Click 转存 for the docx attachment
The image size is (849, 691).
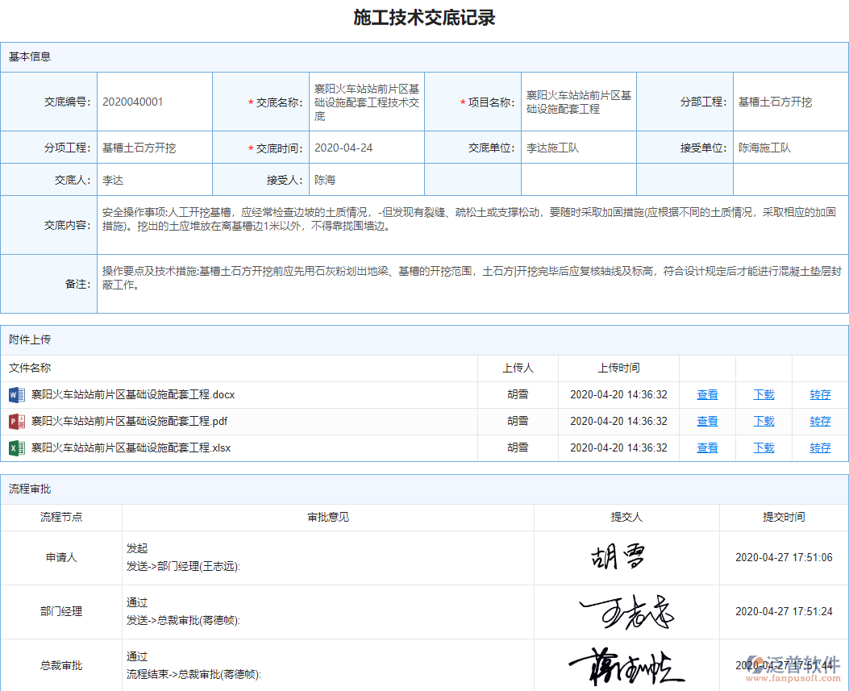tap(818, 394)
